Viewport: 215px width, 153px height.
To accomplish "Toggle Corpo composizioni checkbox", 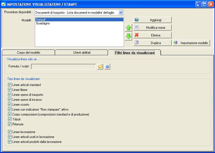I will tap(10, 114).
